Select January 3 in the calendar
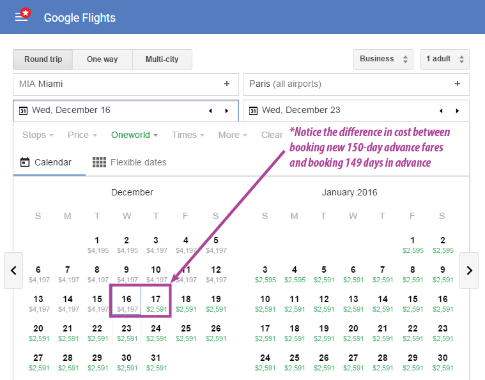 [x=265, y=274]
